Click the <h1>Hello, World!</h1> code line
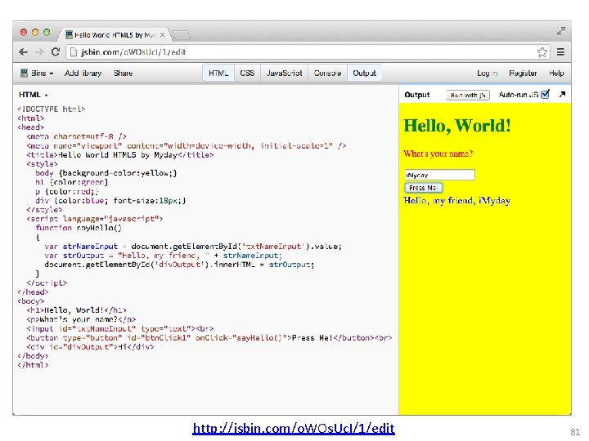The height and width of the screenshot is (441, 589). (x=76, y=310)
